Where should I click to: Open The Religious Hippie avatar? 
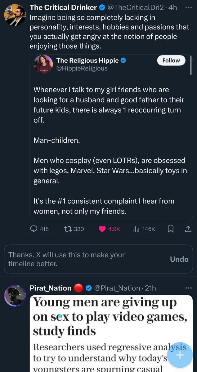click(x=43, y=64)
